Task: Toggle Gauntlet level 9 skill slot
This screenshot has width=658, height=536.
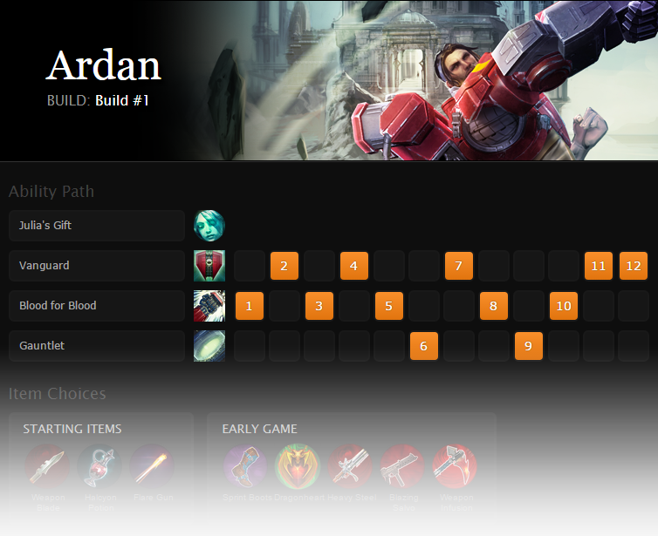Action: 528,346
